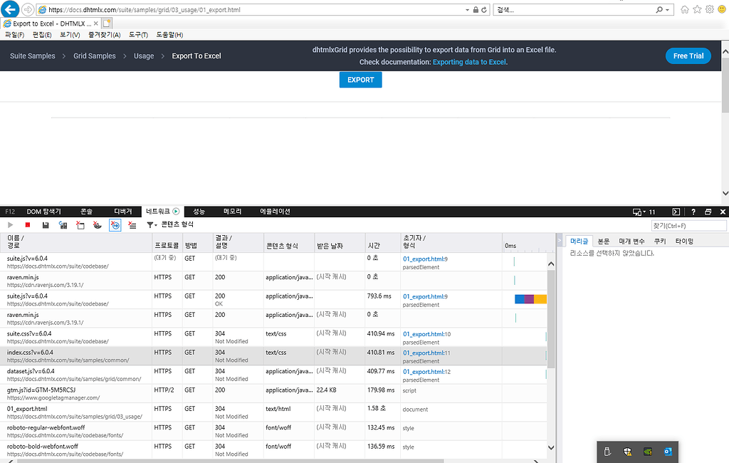Open the address bar autocomplete dropdown
The width and height of the screenshot is (729, 463).
pos(467,10)
